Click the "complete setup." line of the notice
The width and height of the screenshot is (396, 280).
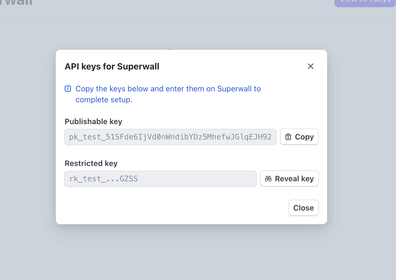coord(104,100)
